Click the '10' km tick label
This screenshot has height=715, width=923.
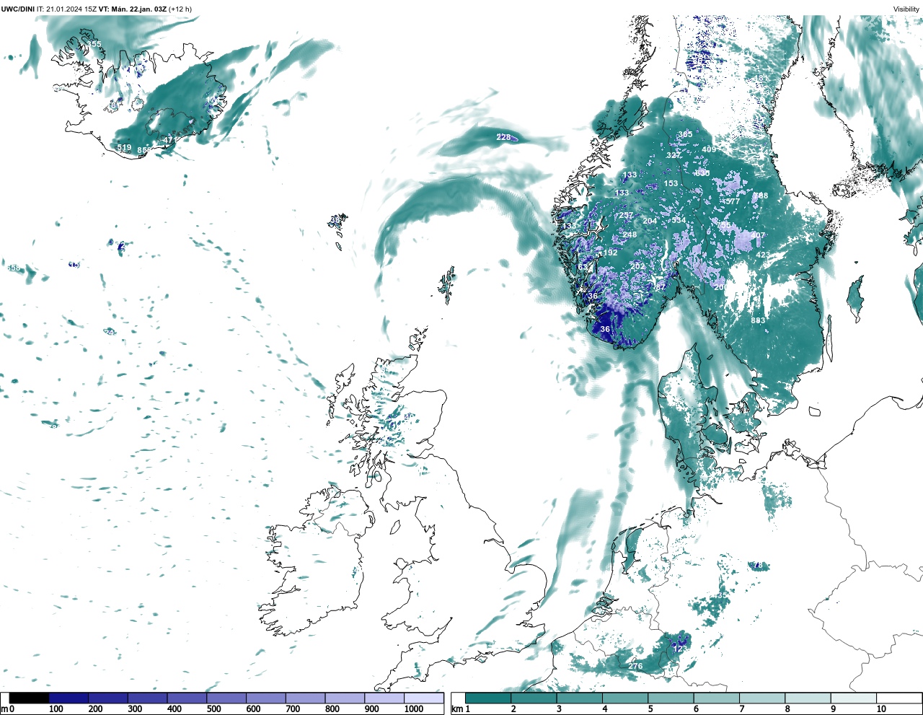click(x=881, y=709)
